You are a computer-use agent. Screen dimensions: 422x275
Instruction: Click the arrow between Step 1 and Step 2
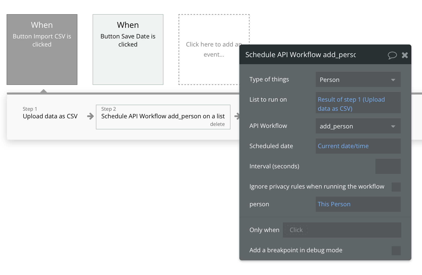point(90,116)
